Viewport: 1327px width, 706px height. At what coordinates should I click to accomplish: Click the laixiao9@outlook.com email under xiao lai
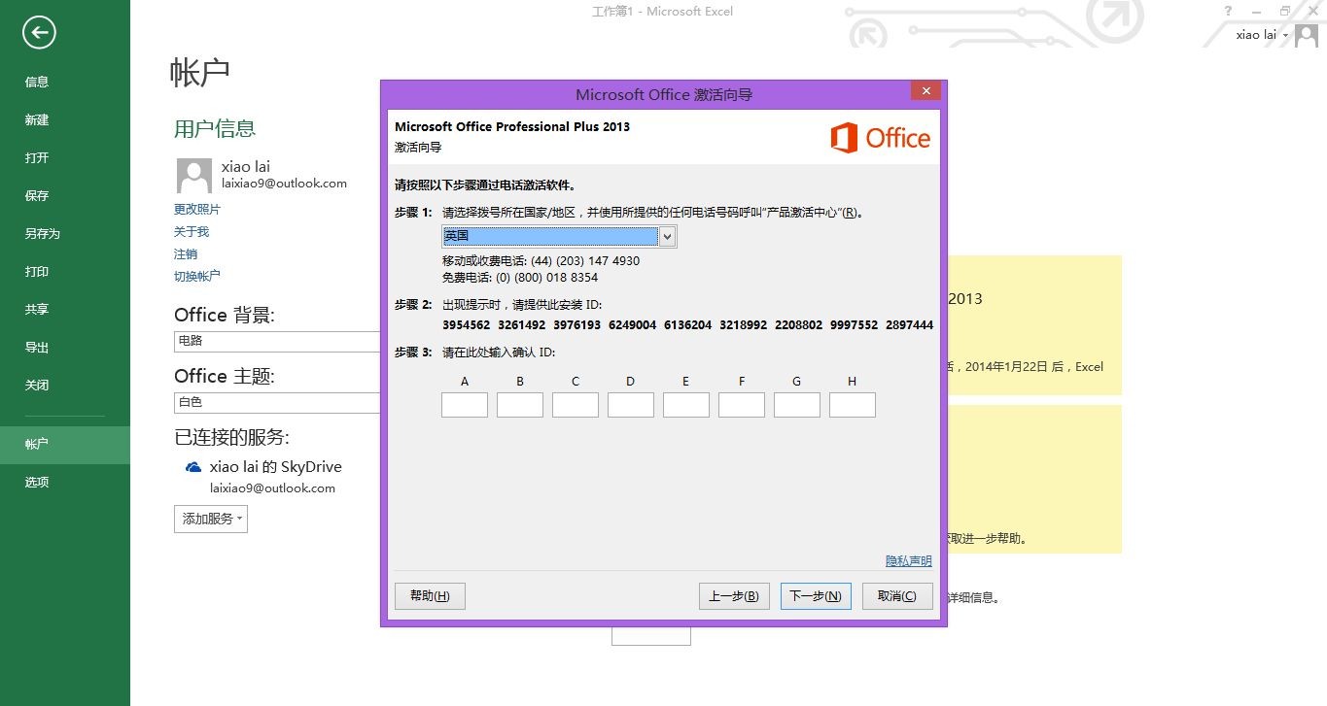(x=284, y=184)
